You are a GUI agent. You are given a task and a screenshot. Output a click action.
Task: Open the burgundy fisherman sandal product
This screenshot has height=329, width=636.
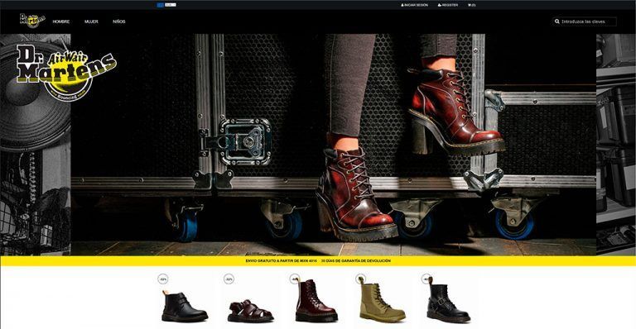coord(251,311)
